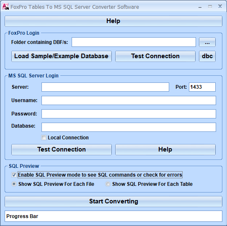Click the Start Converting button
Screen dimensions: 227x226
(113, 201)
